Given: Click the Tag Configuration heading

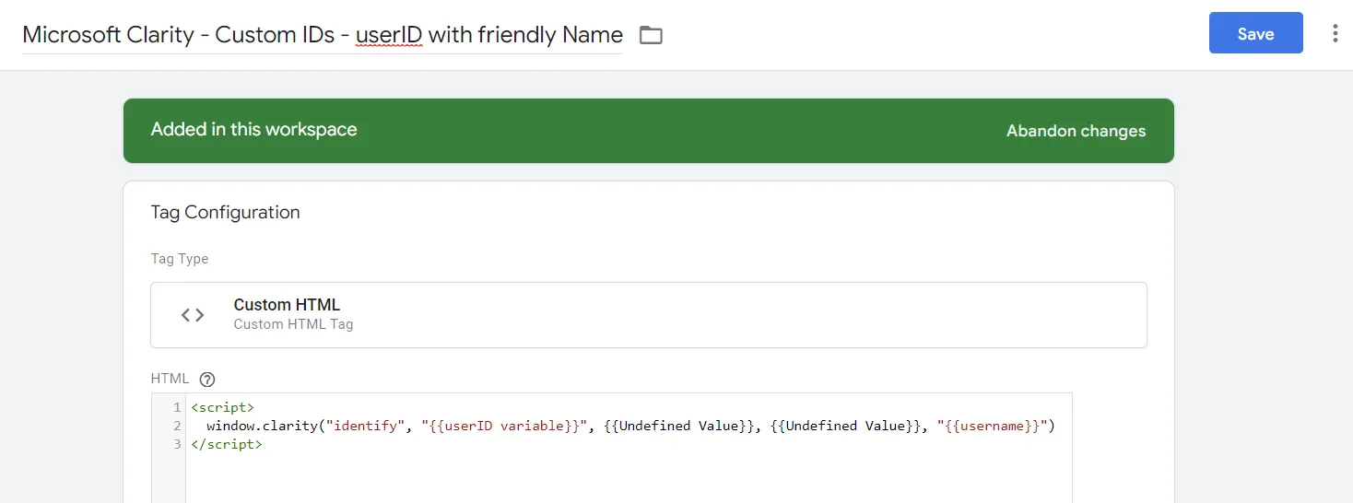Looking at the screenshot, I should [225, 212].
